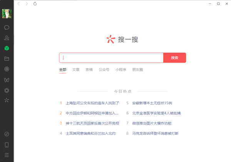Maximize the window
The height and width of the screenshot is (162, 231).
218,4
